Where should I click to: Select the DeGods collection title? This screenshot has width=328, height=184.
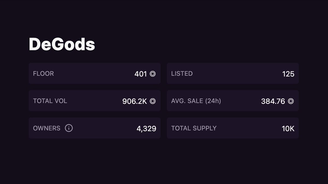point(62,44)
